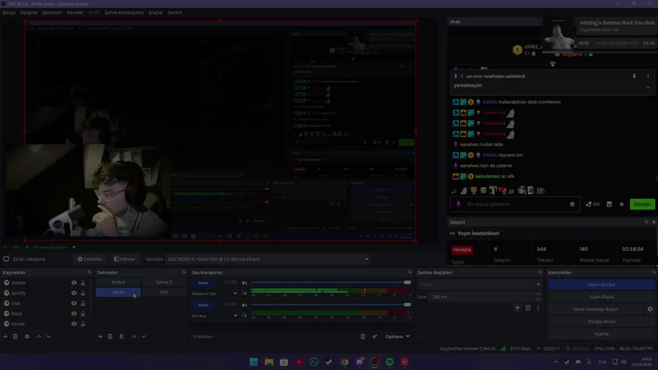This screenshot has height=370, width=658.
Task: Open chat settings gear icon
Action: [622, 204]
